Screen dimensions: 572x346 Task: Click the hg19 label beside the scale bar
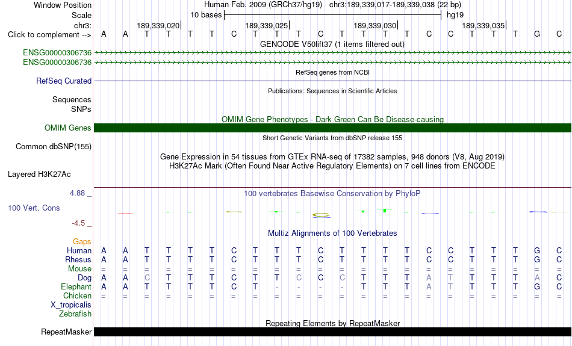455,15
